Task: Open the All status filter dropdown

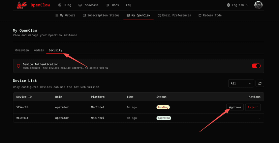Action: click(x=241, y=83)
